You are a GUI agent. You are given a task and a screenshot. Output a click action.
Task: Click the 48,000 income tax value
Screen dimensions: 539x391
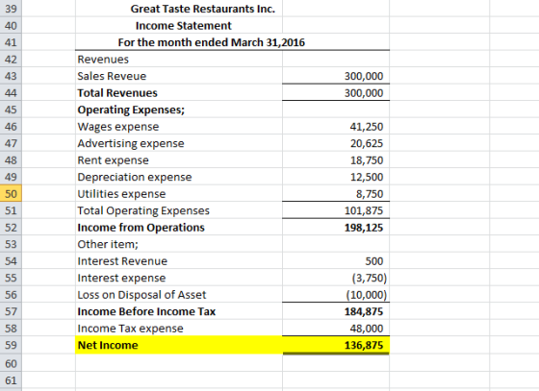[336, 328]
